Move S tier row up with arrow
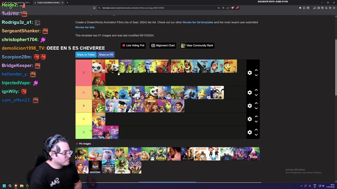This screenshot has height=189, width=337. coord(256,70)
